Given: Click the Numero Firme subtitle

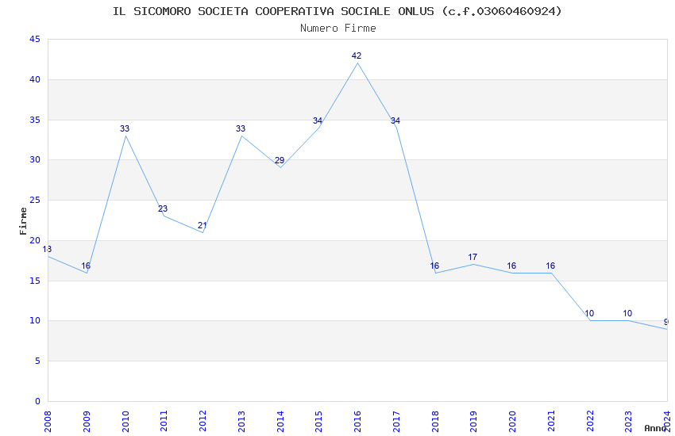Looking at the screenshot, I should point(337,29).
